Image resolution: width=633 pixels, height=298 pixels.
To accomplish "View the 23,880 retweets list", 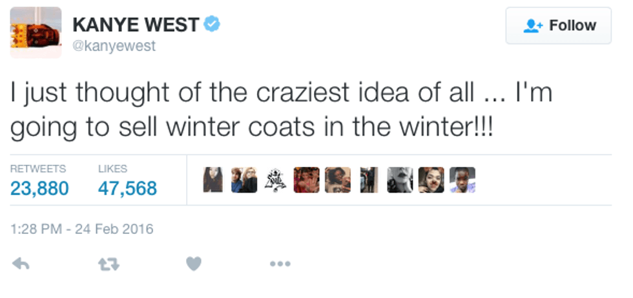I will click(x=39, y=188).
